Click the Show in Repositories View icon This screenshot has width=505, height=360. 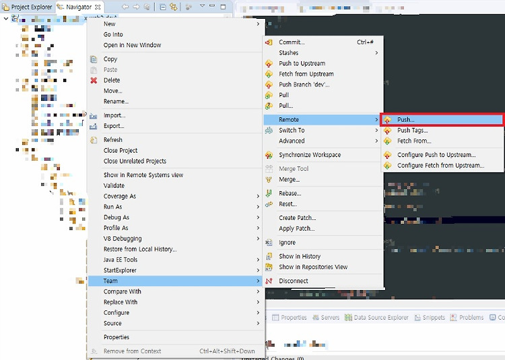(x=269, y=267)
